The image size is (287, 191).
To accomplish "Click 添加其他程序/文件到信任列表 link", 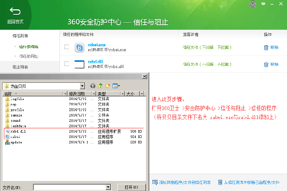I will (x=182, y=182).
